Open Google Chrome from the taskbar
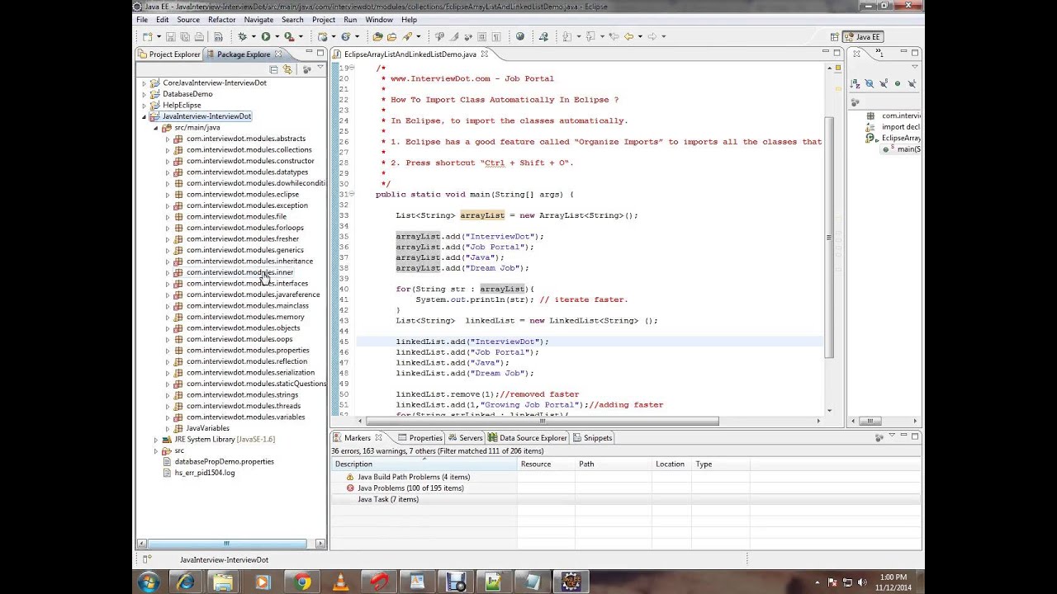The image size is (1057, 594). tap(302, 582)
